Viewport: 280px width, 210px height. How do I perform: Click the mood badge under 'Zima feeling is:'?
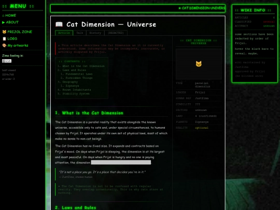(x=7, y=61)
